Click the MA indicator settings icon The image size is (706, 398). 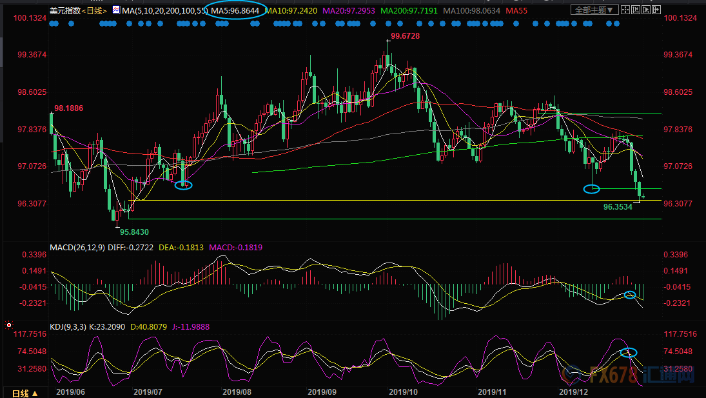tap(116, 10)
